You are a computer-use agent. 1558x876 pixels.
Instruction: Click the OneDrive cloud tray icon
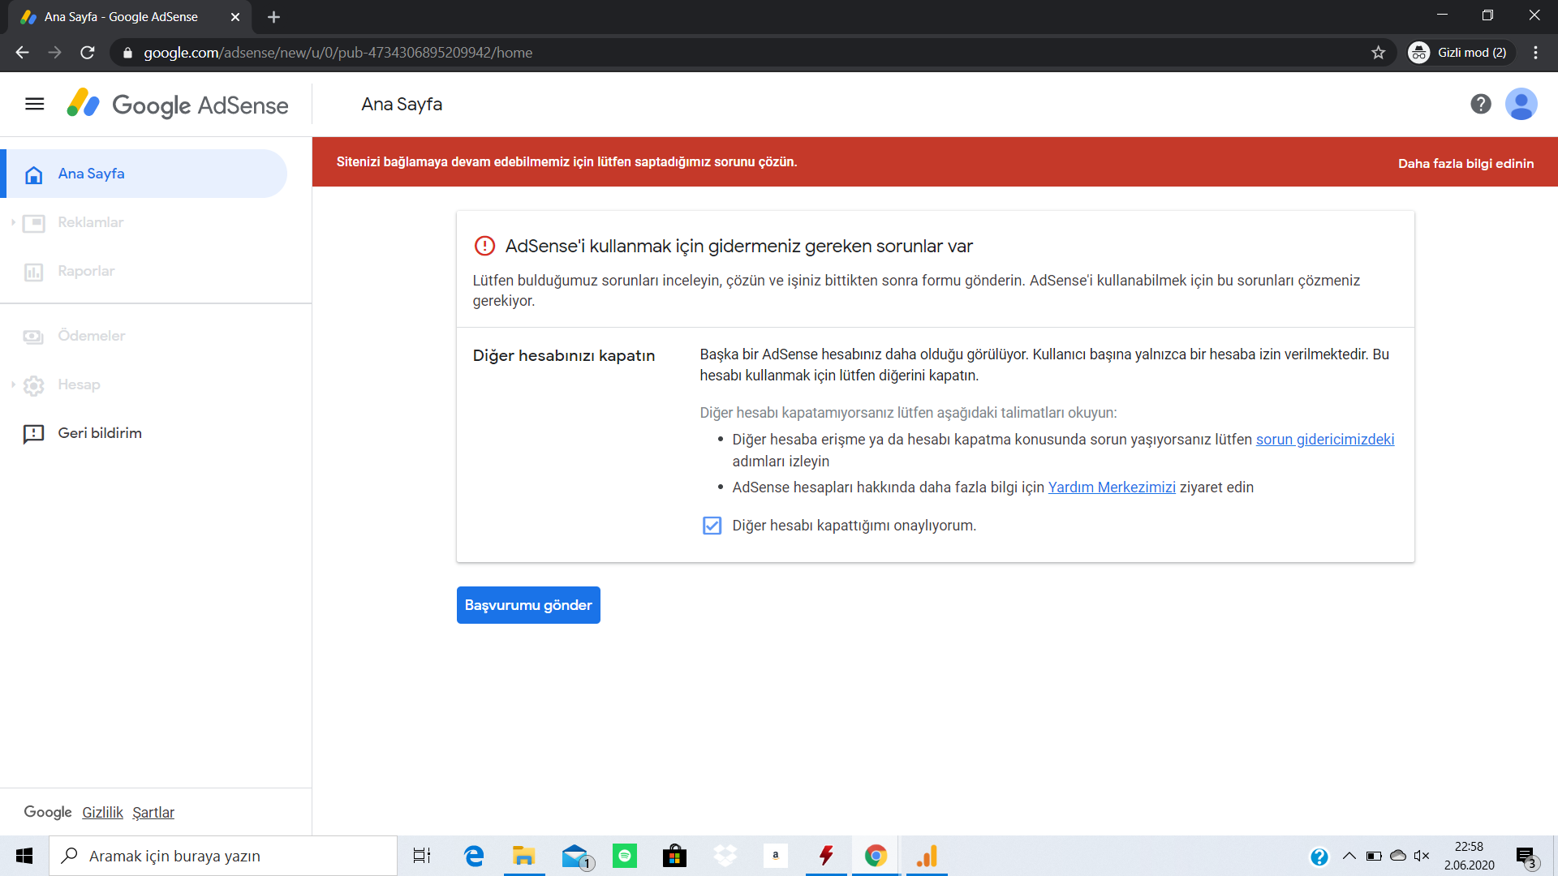(1397, 856)
